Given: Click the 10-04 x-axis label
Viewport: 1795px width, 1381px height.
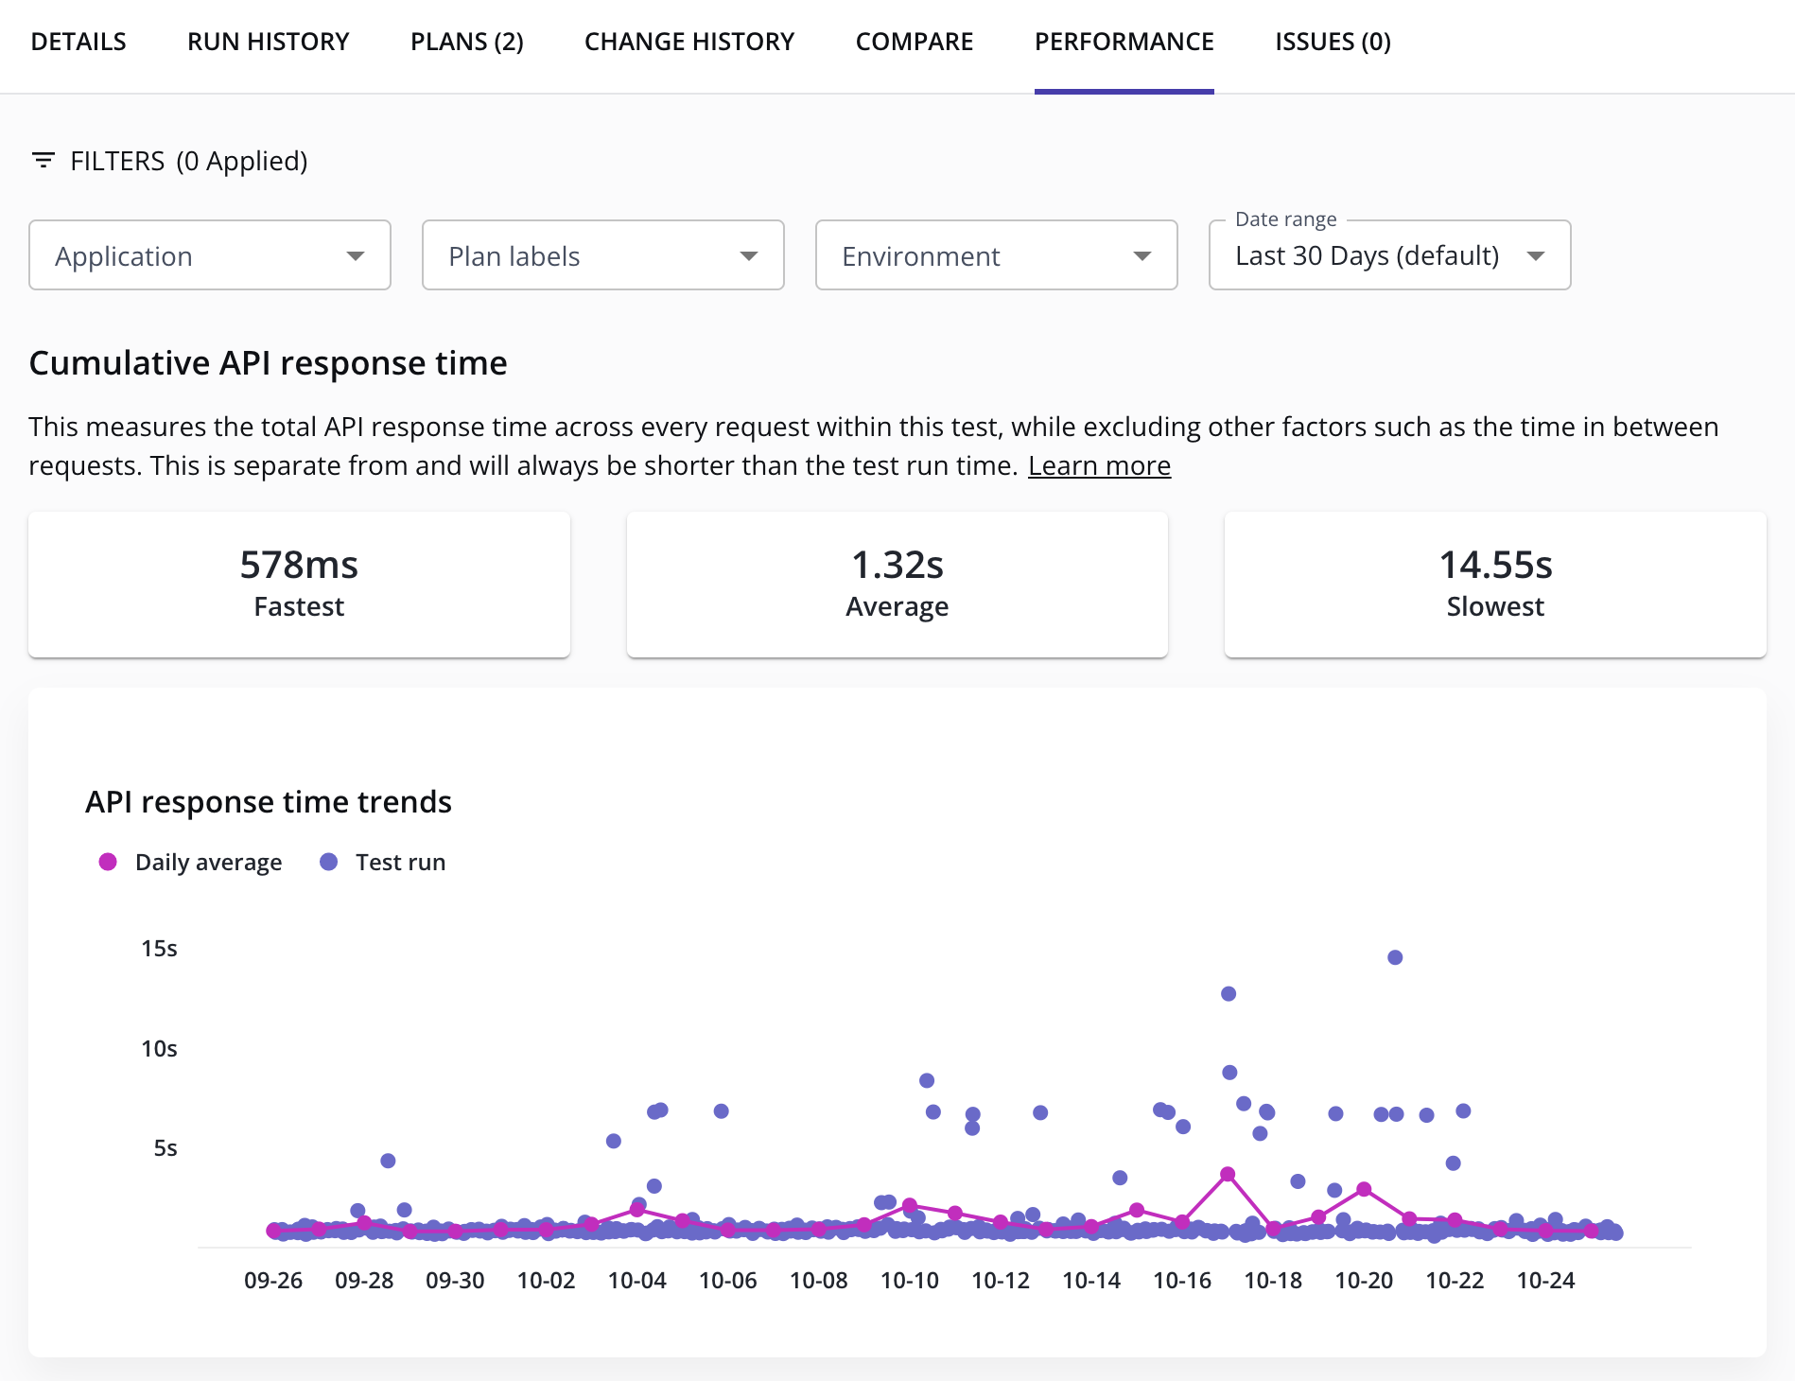Looking at the screenshot, I should 637,1281.
